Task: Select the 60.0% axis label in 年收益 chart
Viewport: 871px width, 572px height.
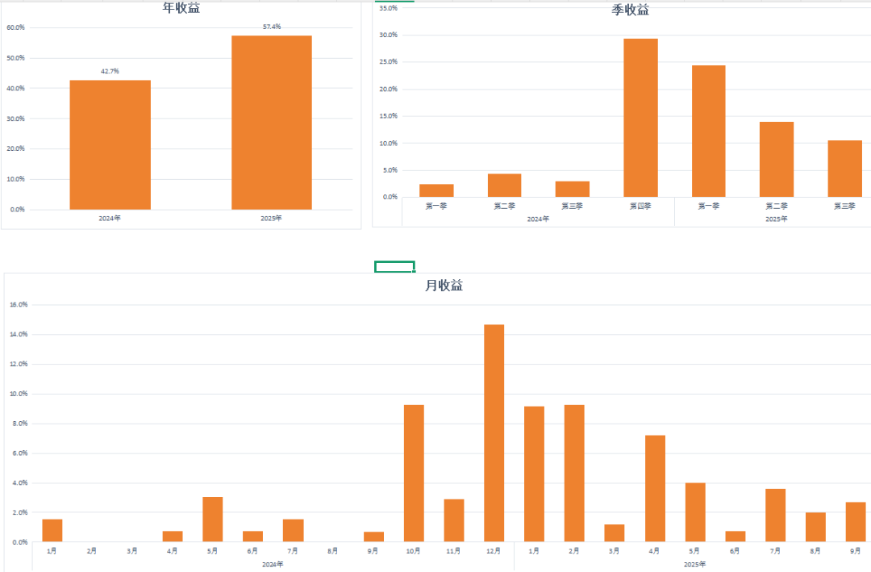Action: (x=15, y=27)
